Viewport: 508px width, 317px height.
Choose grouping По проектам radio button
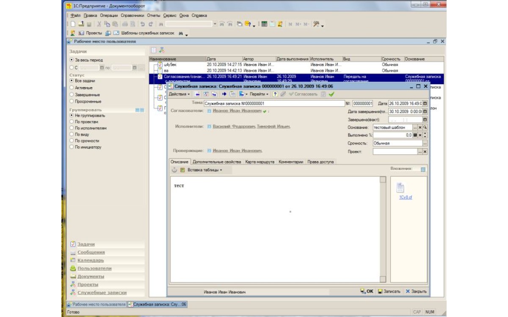[72, 121]
